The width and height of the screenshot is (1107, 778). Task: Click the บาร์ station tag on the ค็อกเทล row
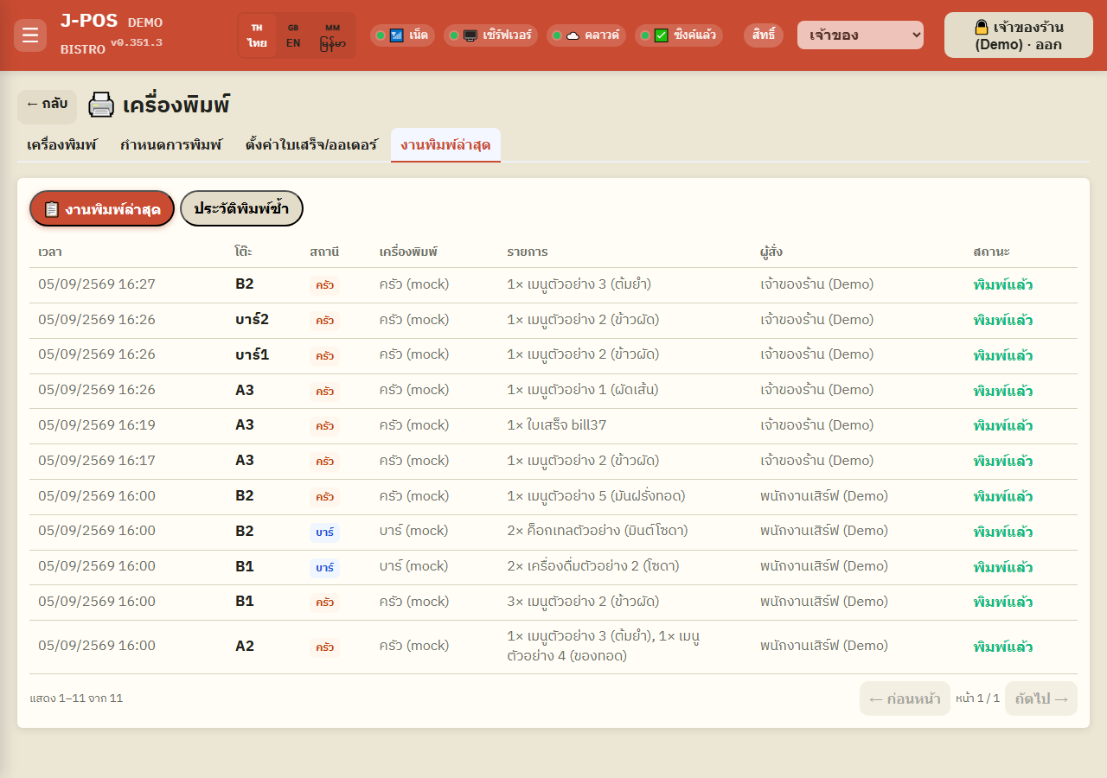324,532
